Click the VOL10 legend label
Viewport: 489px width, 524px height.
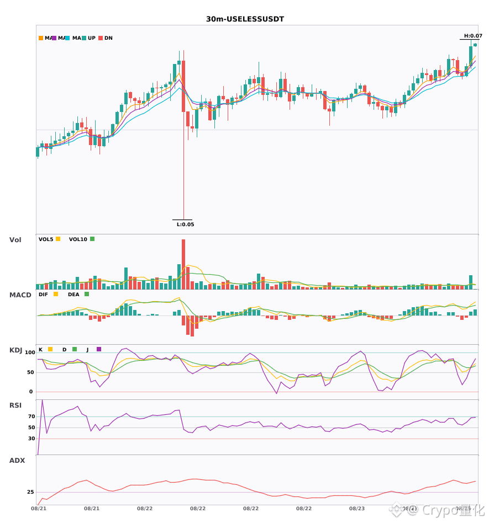78,239
